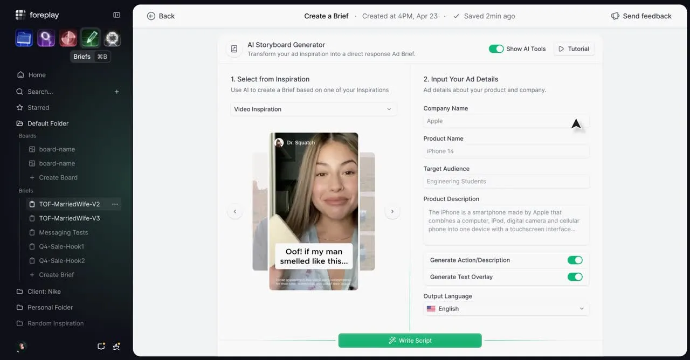Click the Home icon in the sidebar
Viewport: 690px width, 360px height.
click(x=20, y=75)
